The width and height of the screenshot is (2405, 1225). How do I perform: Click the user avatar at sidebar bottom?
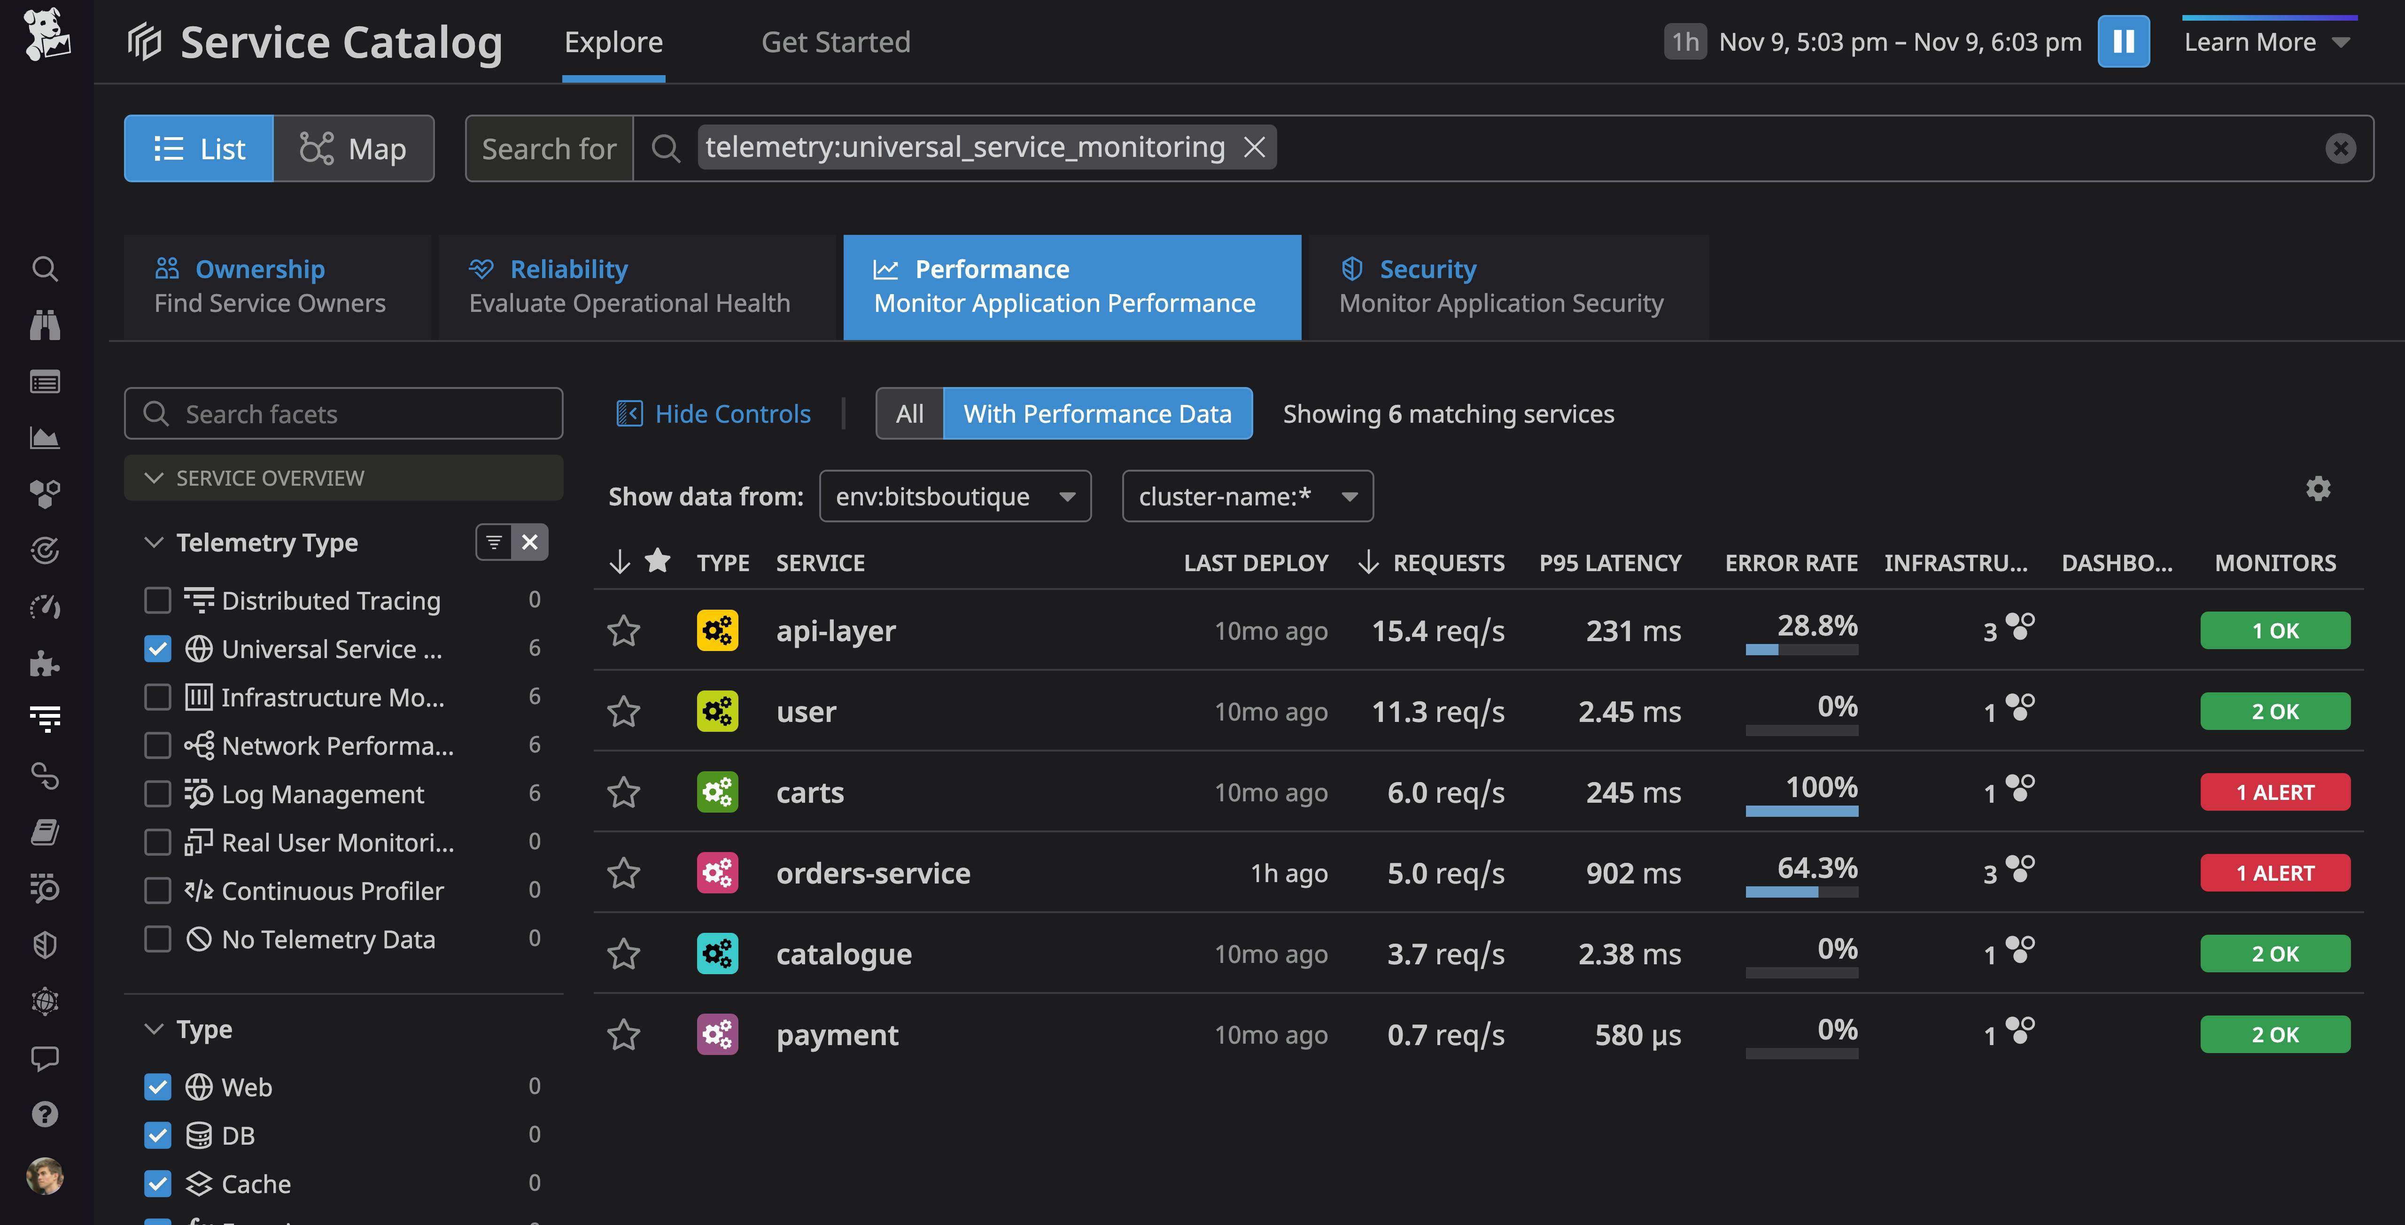coord(45,1177)
